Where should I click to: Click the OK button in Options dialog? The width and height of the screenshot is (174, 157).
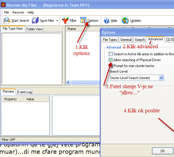click(x=163, y=151)
